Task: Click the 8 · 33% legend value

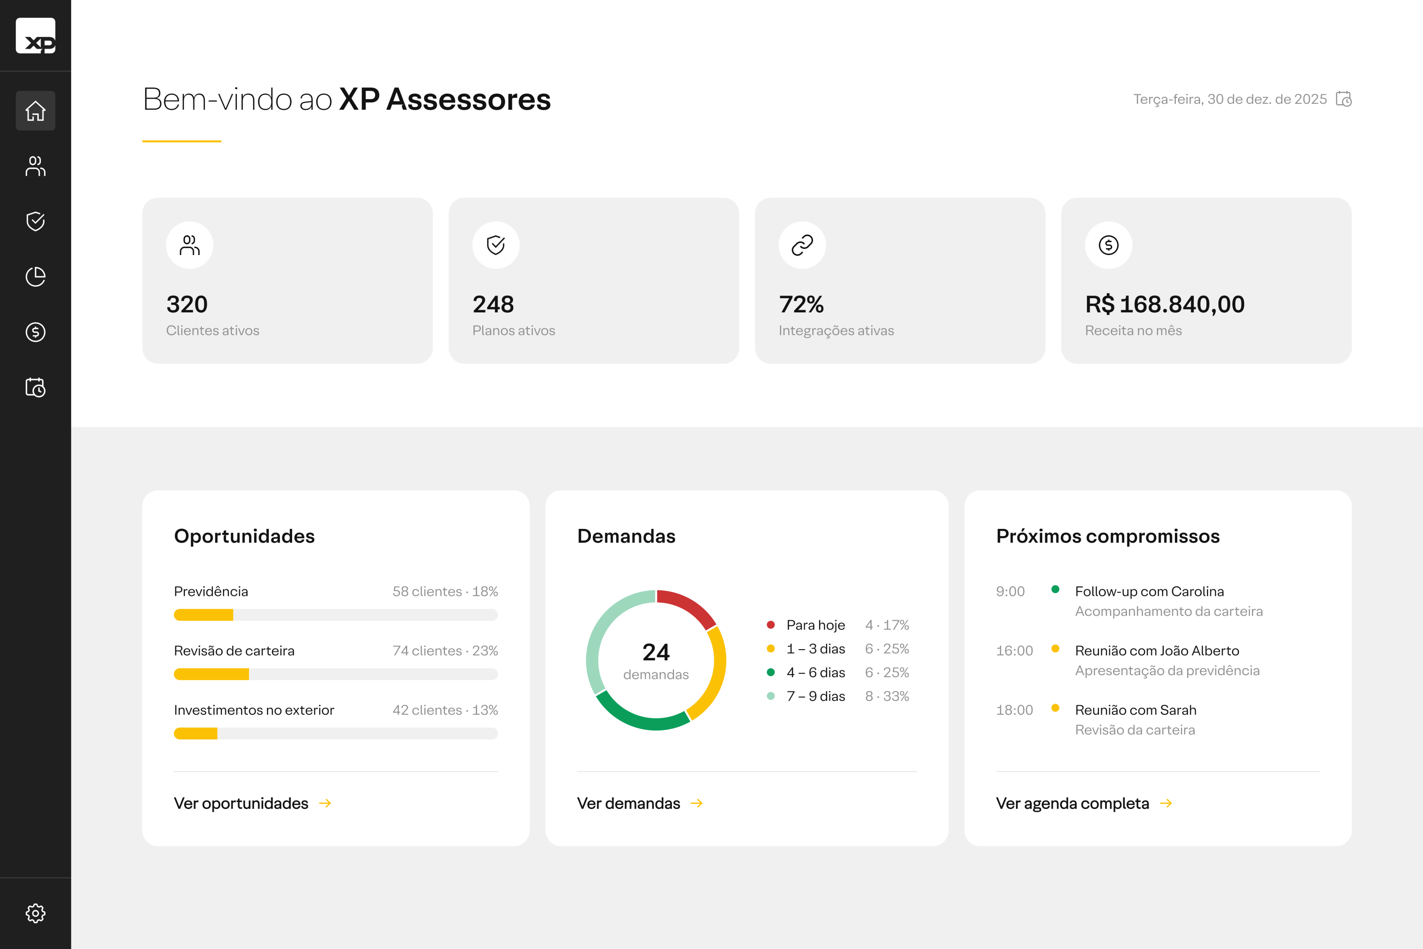Action: 887,696
